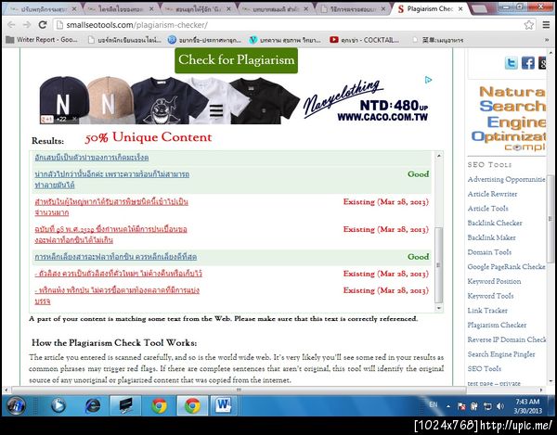Open the Facebook share icon
The image size is (557, 435).
point(528,63)
